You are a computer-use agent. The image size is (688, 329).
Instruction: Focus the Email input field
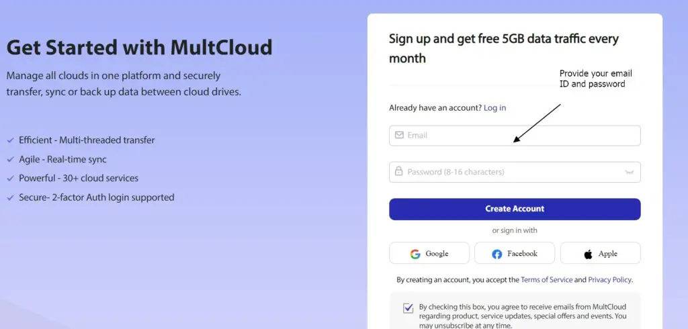pos(515,136)
